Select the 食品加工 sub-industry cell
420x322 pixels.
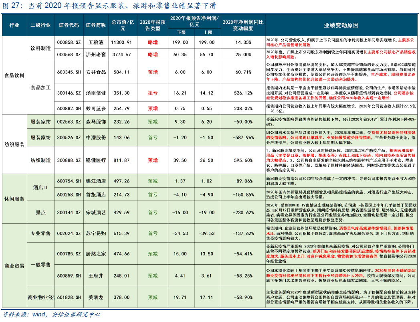coord(41,88)
